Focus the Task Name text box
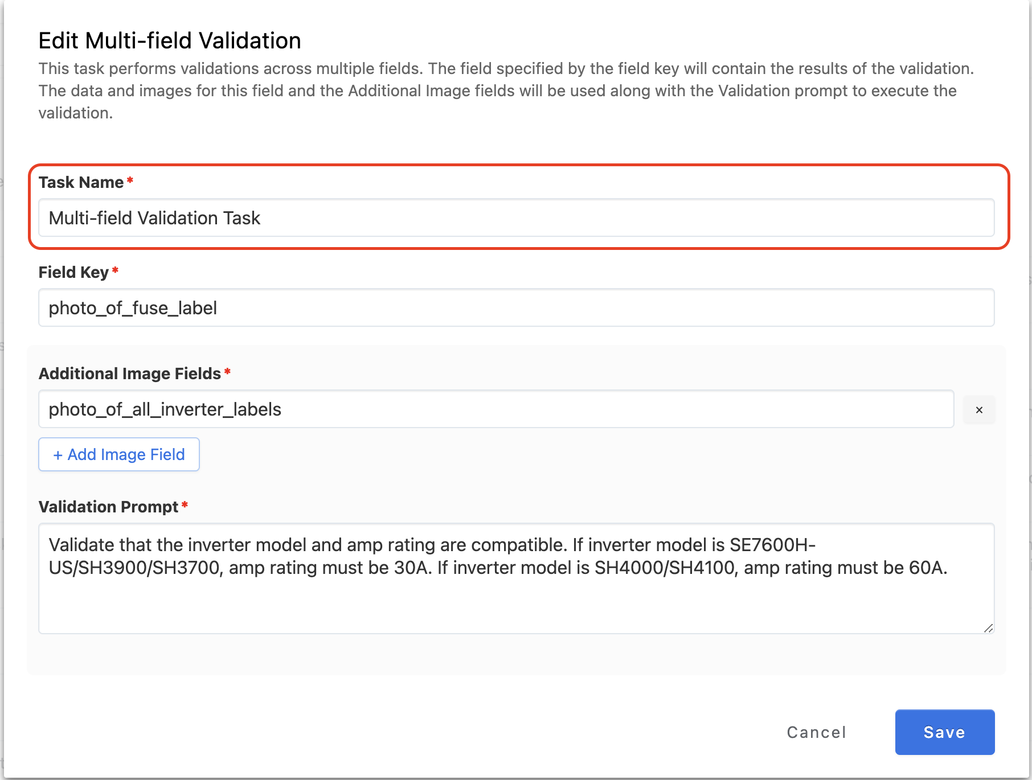Viewport: 1032px width, 780px height. point(515,218)
